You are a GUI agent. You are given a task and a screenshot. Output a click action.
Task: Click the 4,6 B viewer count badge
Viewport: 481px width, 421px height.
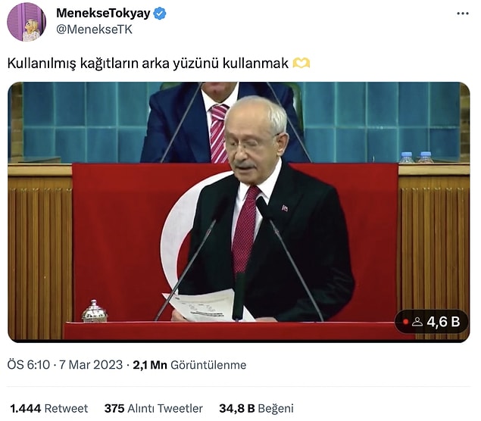coord(432,321)
